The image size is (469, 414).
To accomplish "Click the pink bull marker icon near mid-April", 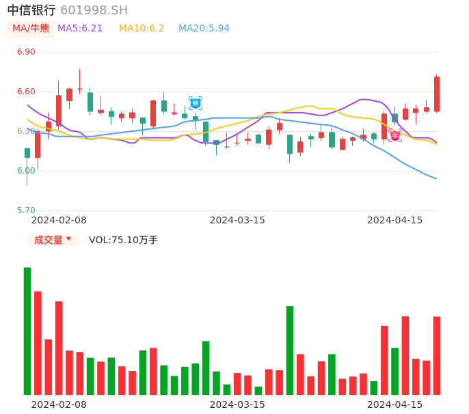I will [395, 135].
